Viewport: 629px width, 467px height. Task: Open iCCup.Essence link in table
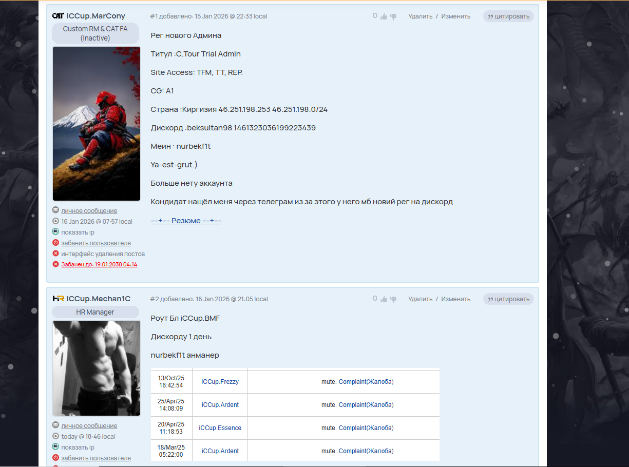point(220,428)
